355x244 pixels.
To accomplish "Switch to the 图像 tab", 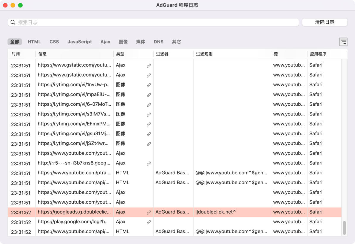I will pyautogui.click(x=123, y=42).
